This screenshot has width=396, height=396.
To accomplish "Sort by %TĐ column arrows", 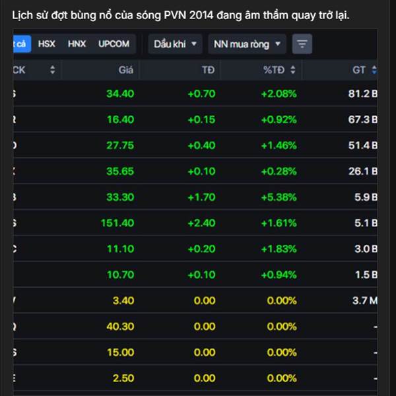I will [293, 70].
